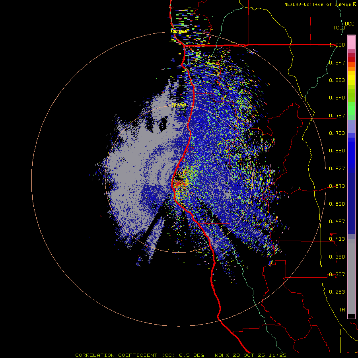This screenshot has width=358, height=358.
Task: Select the 0.733 scale value
Action: click(x=337, y=133)
